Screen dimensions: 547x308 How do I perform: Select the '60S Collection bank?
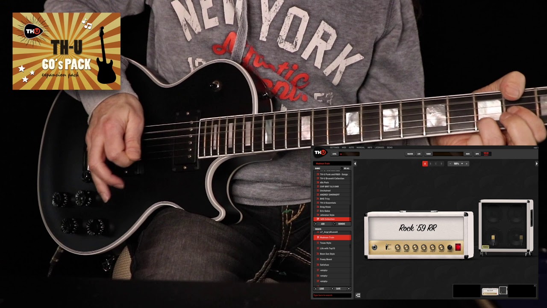[332, 219]
